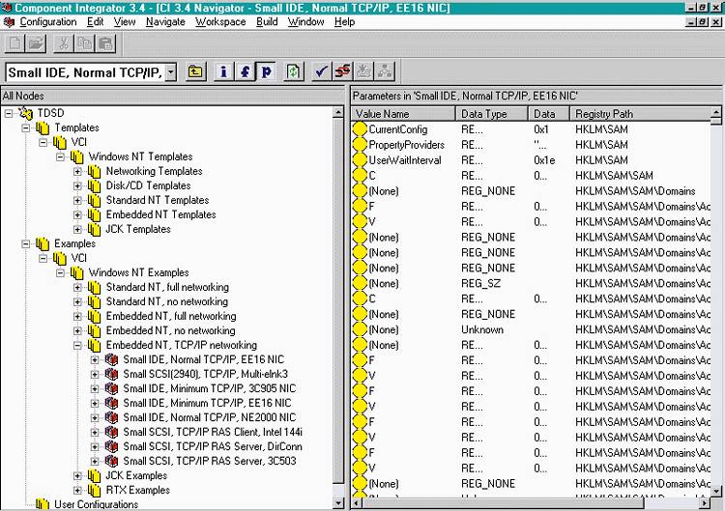Toggle the 'p' parameters view button

coord(267,71)
